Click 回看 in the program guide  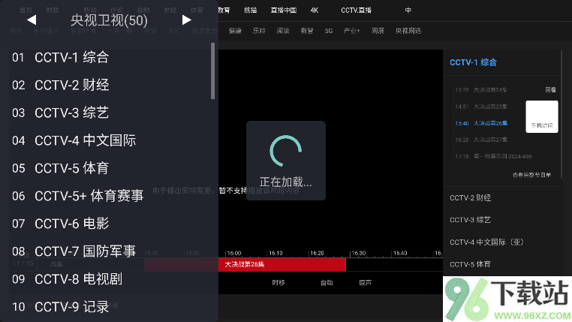click(550, 89)
